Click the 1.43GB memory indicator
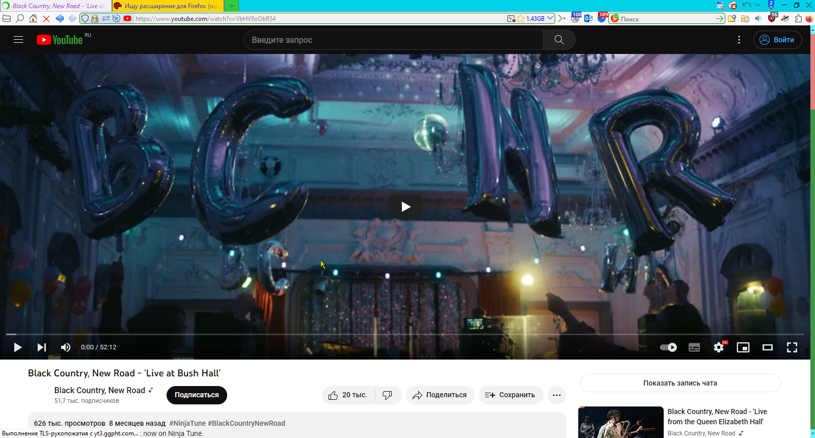The image size is (815, 438). (x=535, y=18)
